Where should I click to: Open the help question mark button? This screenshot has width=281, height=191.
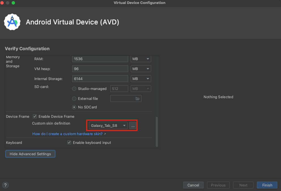pos(5,185)
